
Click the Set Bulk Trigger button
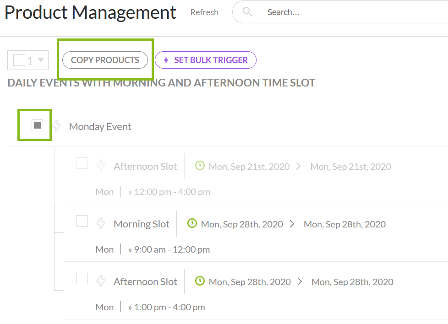click(206, 60)
